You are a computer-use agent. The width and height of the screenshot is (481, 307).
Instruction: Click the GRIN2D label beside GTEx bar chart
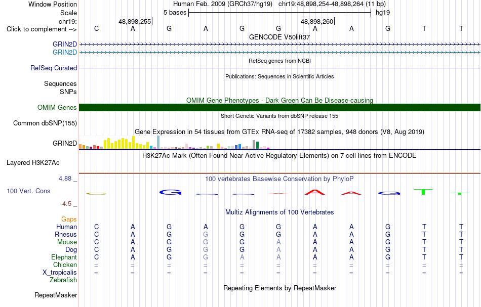(64, 144)
